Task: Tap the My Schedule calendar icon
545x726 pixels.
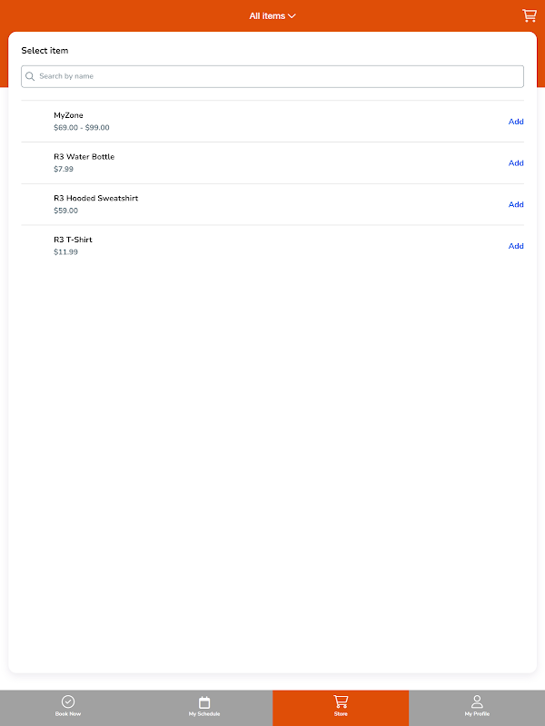Action: click(x=204, y=701)
